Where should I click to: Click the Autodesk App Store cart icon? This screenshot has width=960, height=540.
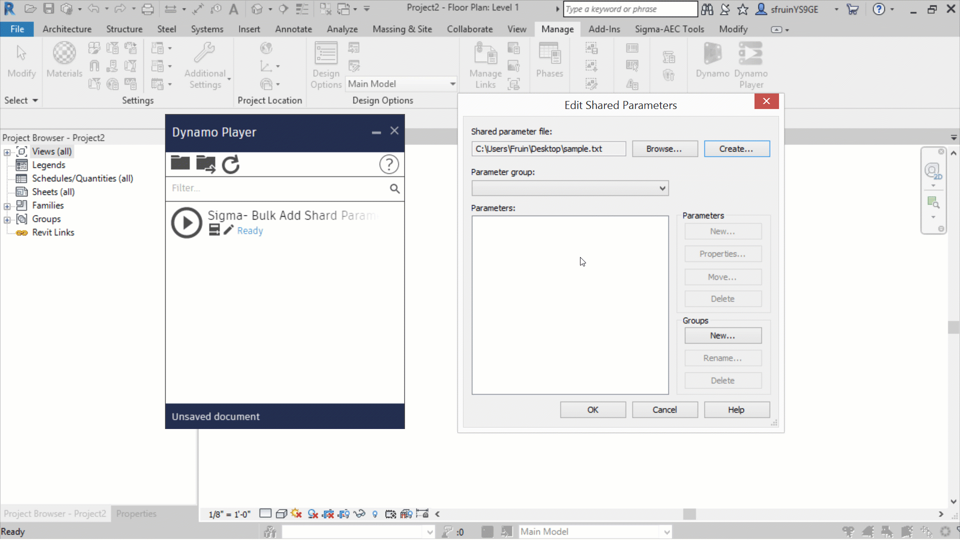(852, 9)
